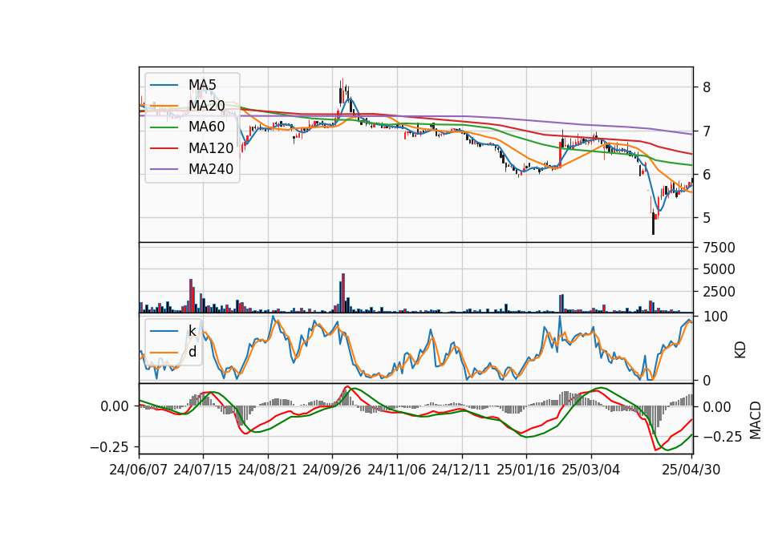Click the 24/09/26 date axis label

[x=332, y=470]
